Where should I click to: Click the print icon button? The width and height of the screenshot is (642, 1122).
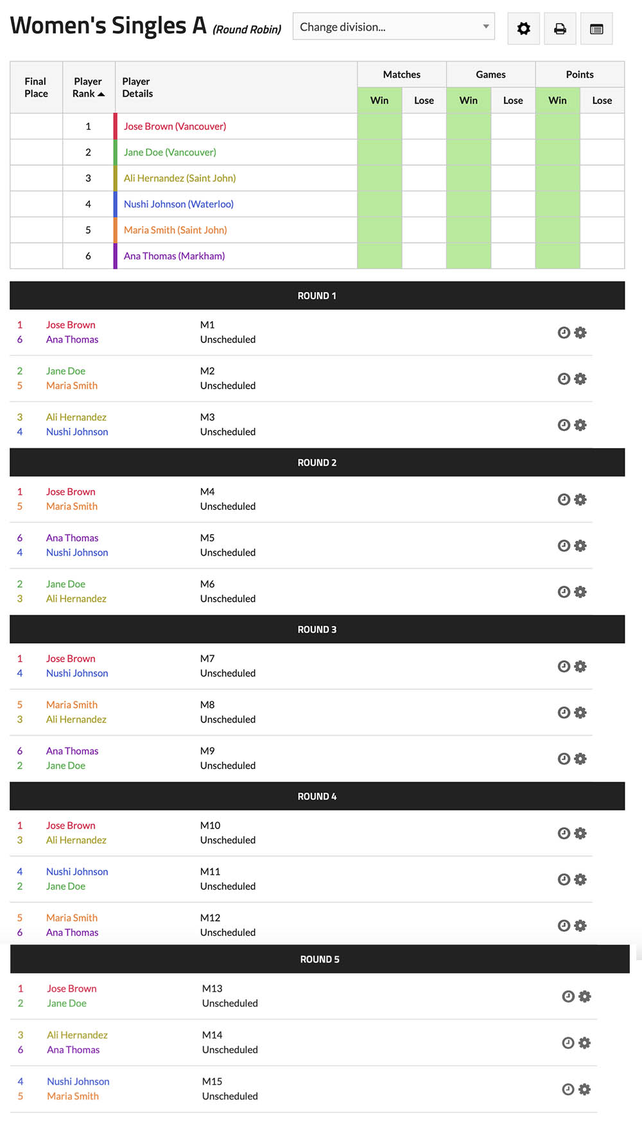[560, 28]
